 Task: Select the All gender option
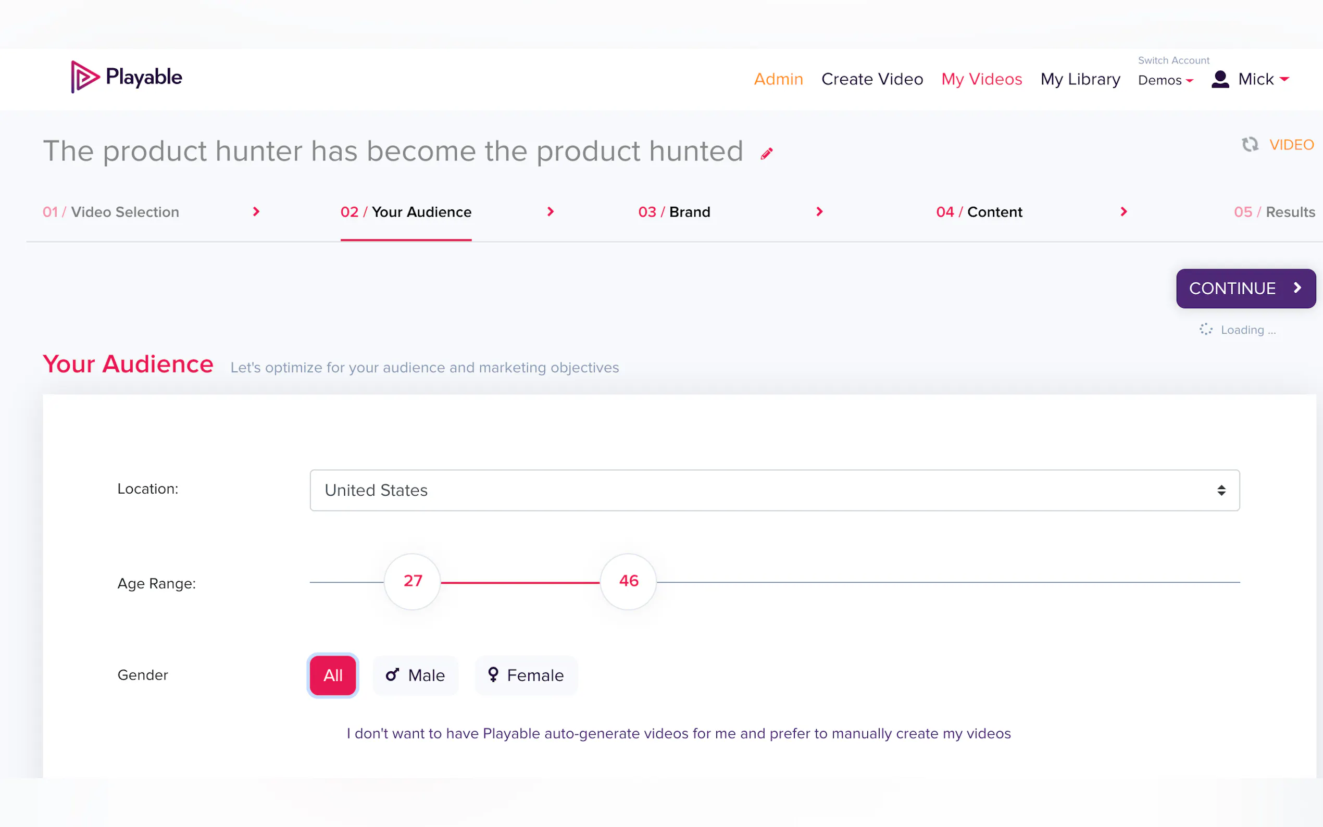[332, 675]
